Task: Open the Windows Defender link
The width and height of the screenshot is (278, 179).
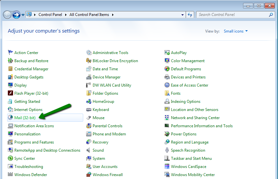Action: [x=31, y=174]
